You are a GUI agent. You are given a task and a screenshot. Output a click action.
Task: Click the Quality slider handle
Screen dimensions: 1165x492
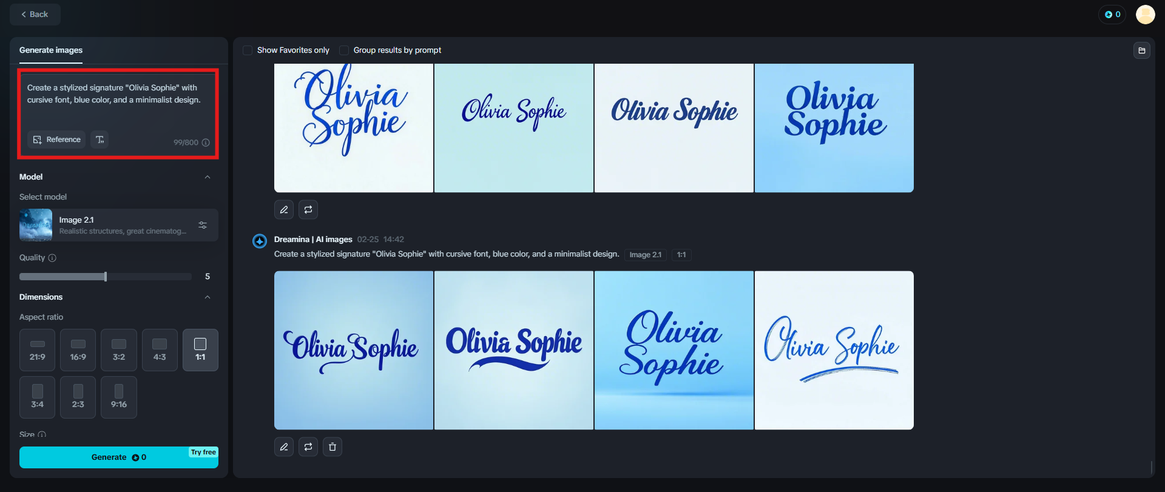pos(106,277)
